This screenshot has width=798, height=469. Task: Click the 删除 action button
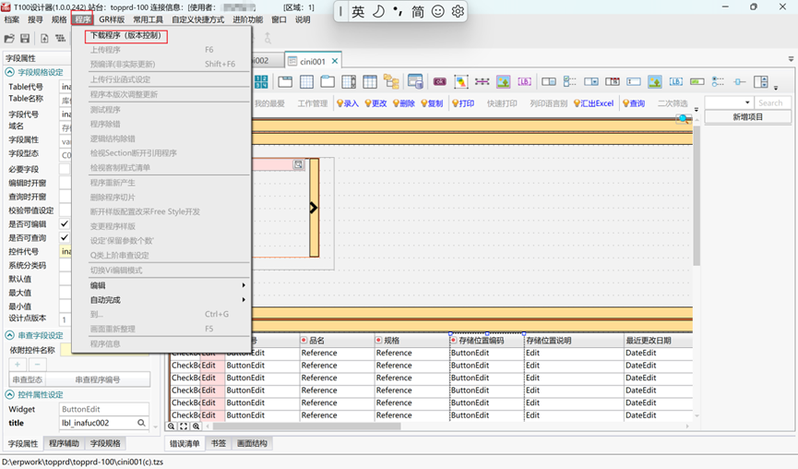pyautogui.click(x=403, y=103)
